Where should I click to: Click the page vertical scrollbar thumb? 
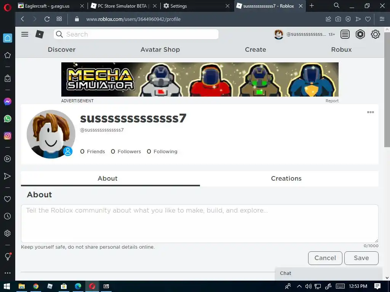pos(387,89)
